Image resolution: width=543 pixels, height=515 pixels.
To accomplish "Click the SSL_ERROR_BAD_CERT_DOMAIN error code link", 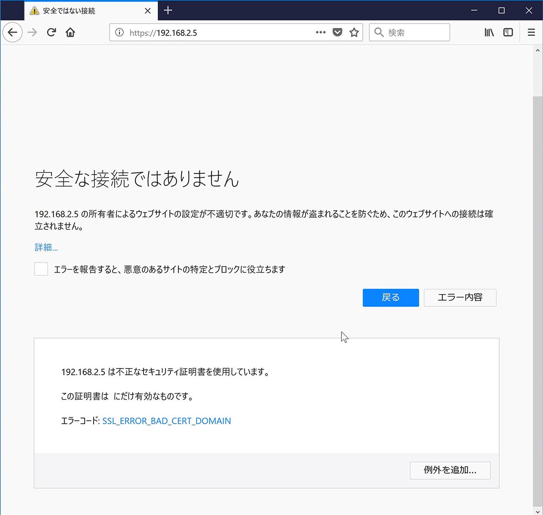I will point(166,421).
